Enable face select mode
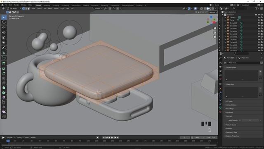This screenshot has height=149, width=264. 28,8
